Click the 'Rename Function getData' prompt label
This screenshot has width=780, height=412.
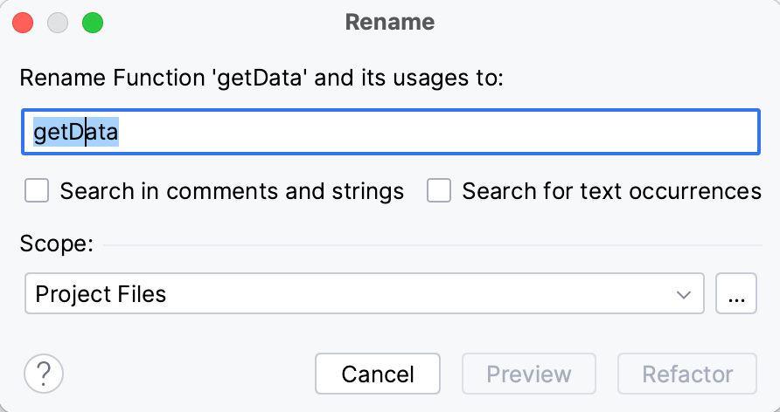261,77
